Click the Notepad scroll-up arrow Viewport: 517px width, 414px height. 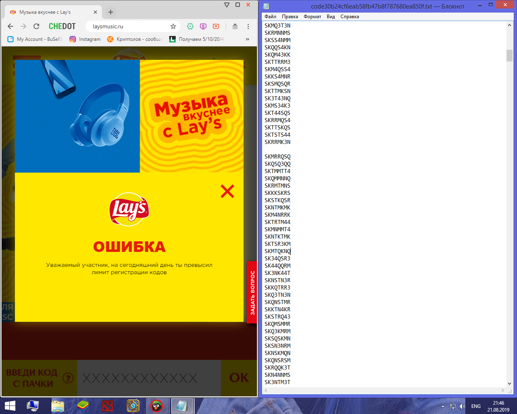pos(509,25)
